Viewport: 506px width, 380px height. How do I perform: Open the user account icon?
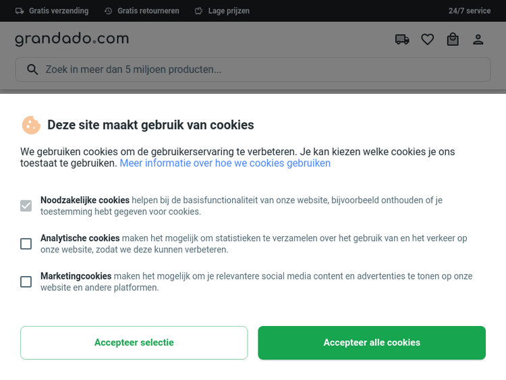pos(478,40)
